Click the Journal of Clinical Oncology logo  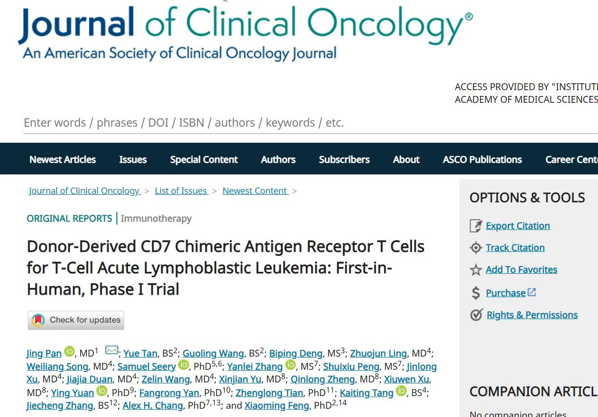pos(245,33)
